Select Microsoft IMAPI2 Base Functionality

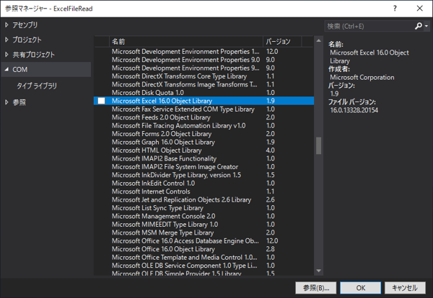(204, 158)
